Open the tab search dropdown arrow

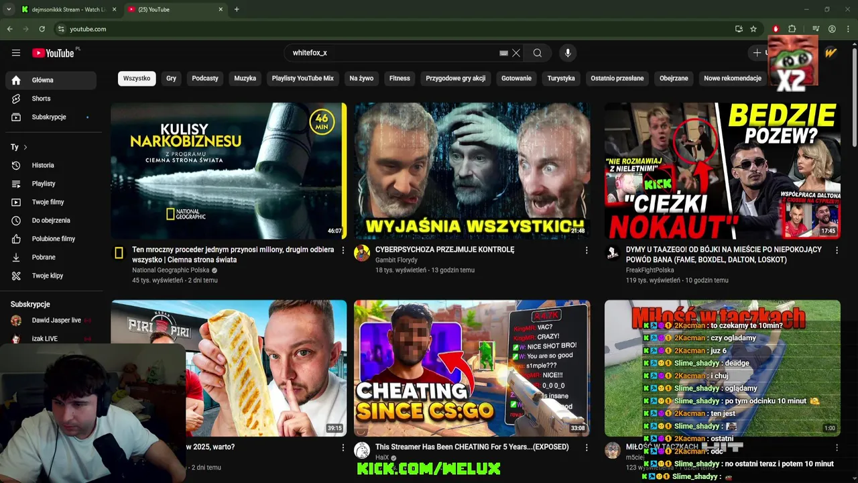9,9
